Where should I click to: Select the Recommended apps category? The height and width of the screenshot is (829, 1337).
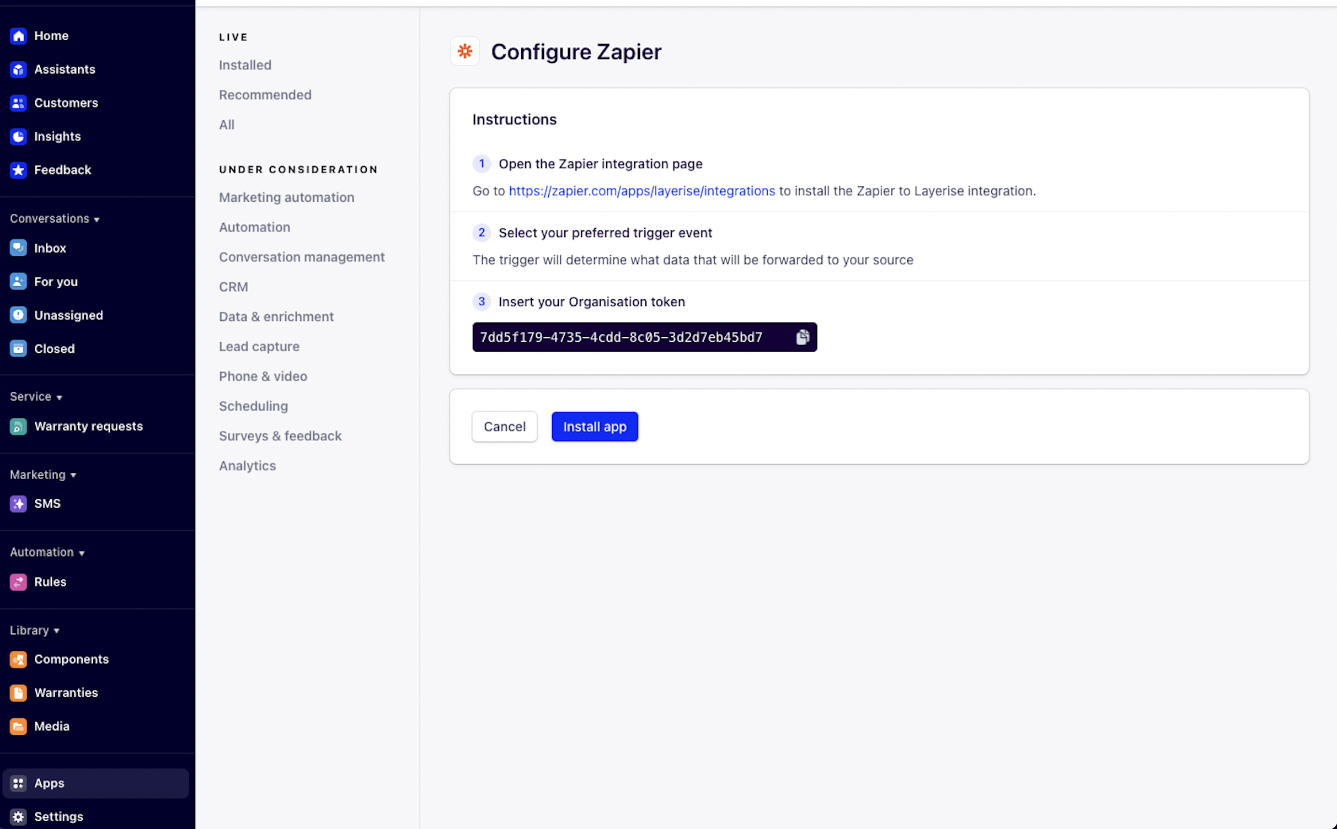[265, 95]
